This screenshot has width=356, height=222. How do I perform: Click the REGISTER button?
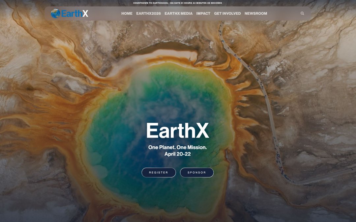coord(159,172)
